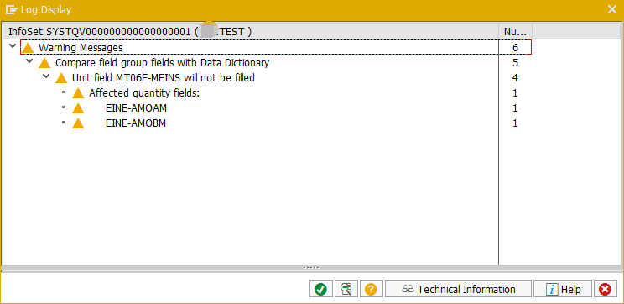Collapse the Warning Messages node
624x304 pixels.
tap(13, 47)
